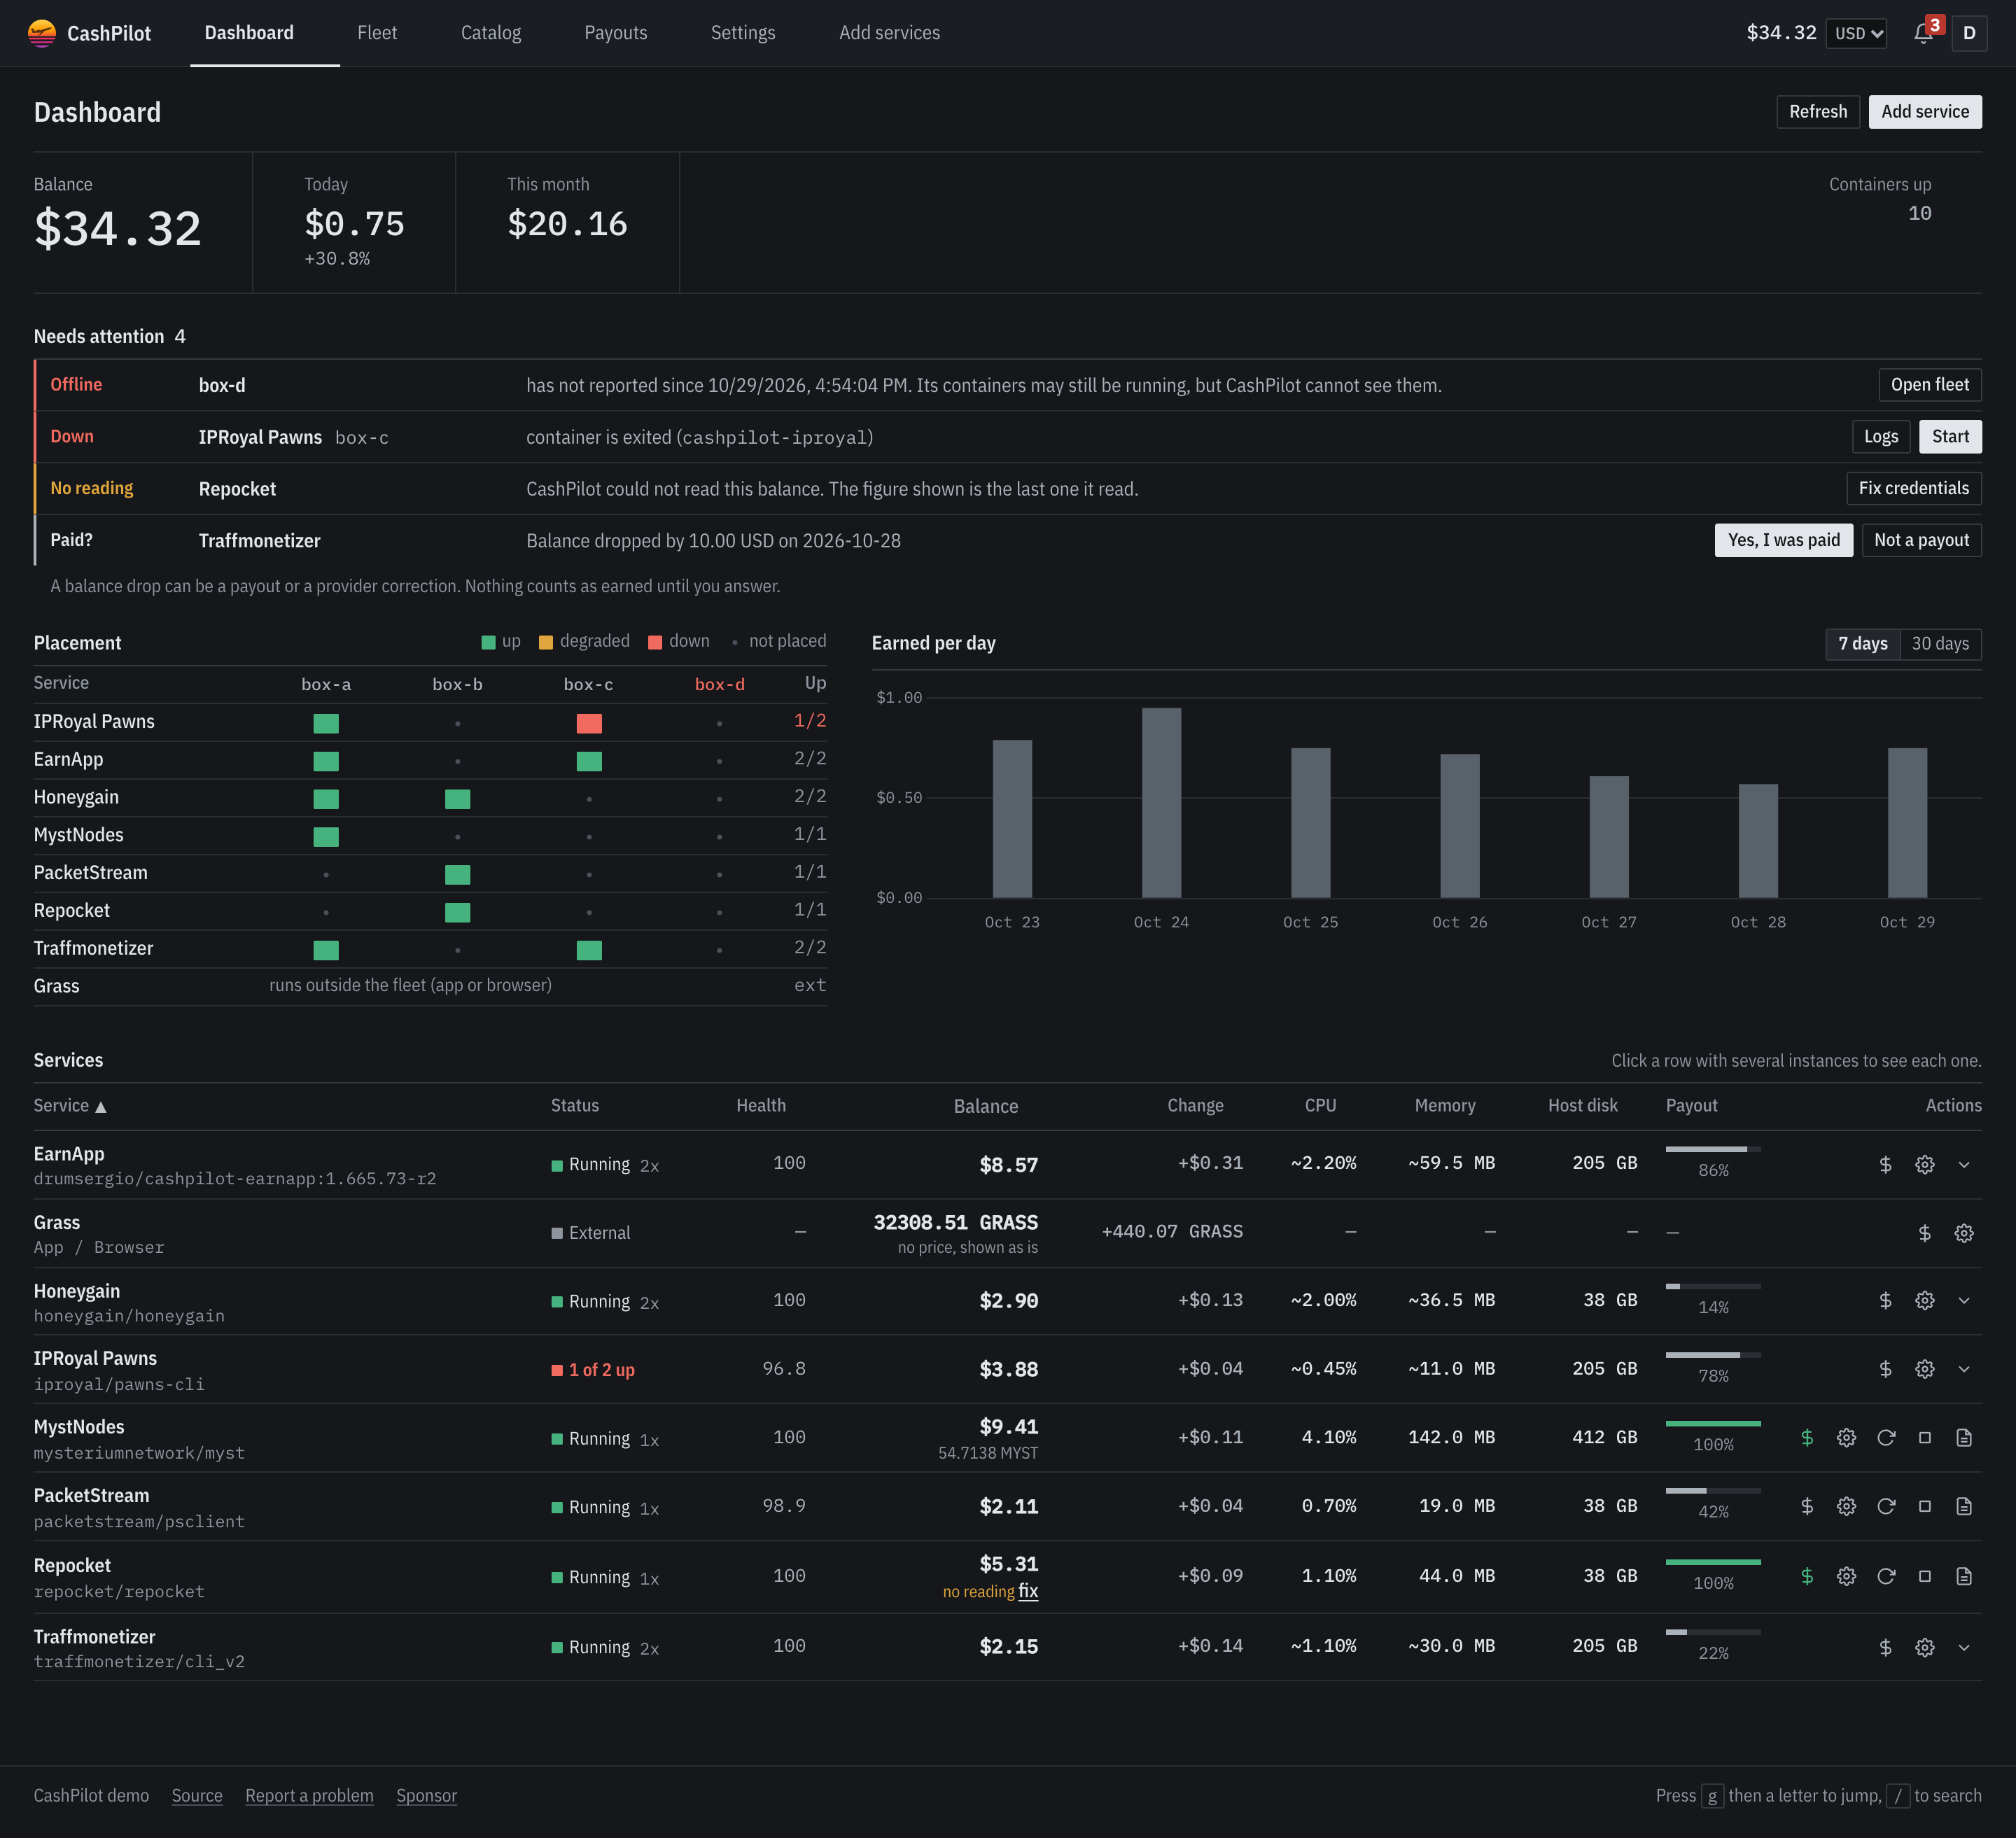
Task: Expand the IPRoyal Pawns instances chevron
Action: pos(1964,1369)
